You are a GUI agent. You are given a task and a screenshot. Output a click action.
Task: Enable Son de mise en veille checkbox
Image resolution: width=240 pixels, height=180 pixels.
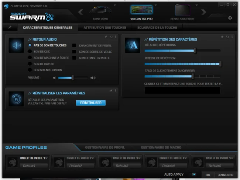[x=74, y=58]
